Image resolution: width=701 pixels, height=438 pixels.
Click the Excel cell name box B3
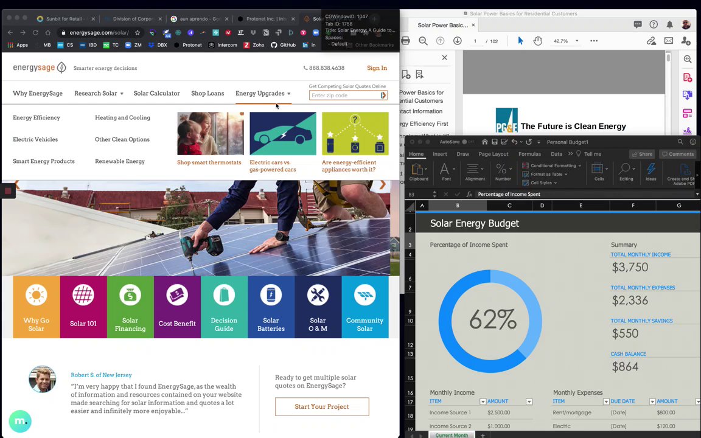pyautogui.click(x=419, y=194)
